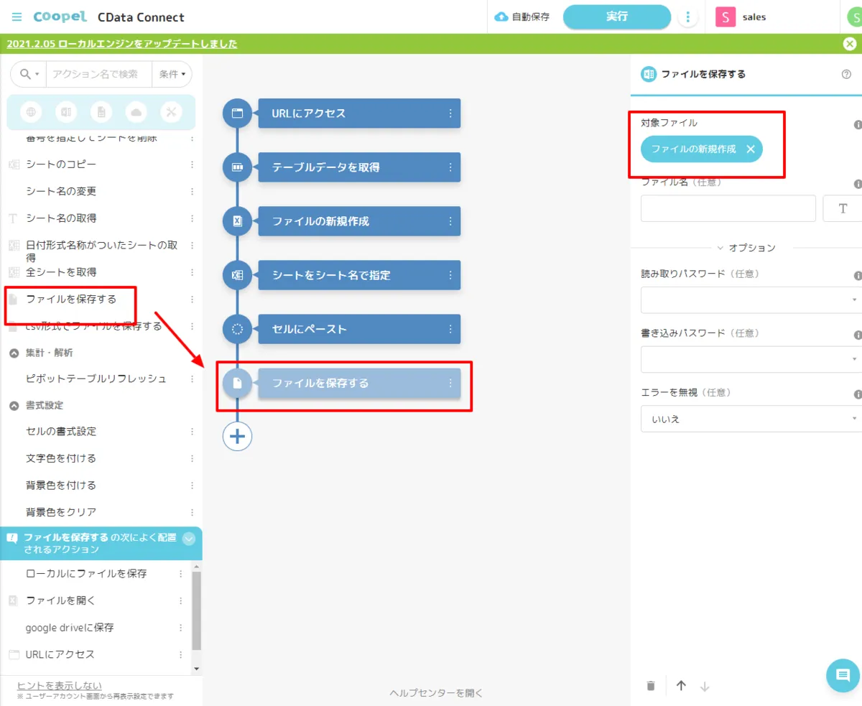
Task: Move action up with the up arrow
Action: [681, 686]
